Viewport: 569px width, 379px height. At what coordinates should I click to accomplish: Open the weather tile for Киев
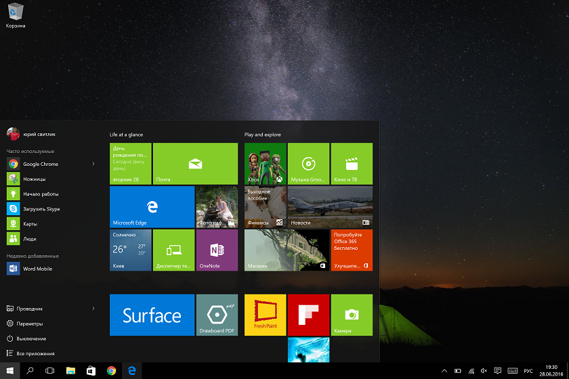coord(130,250)
